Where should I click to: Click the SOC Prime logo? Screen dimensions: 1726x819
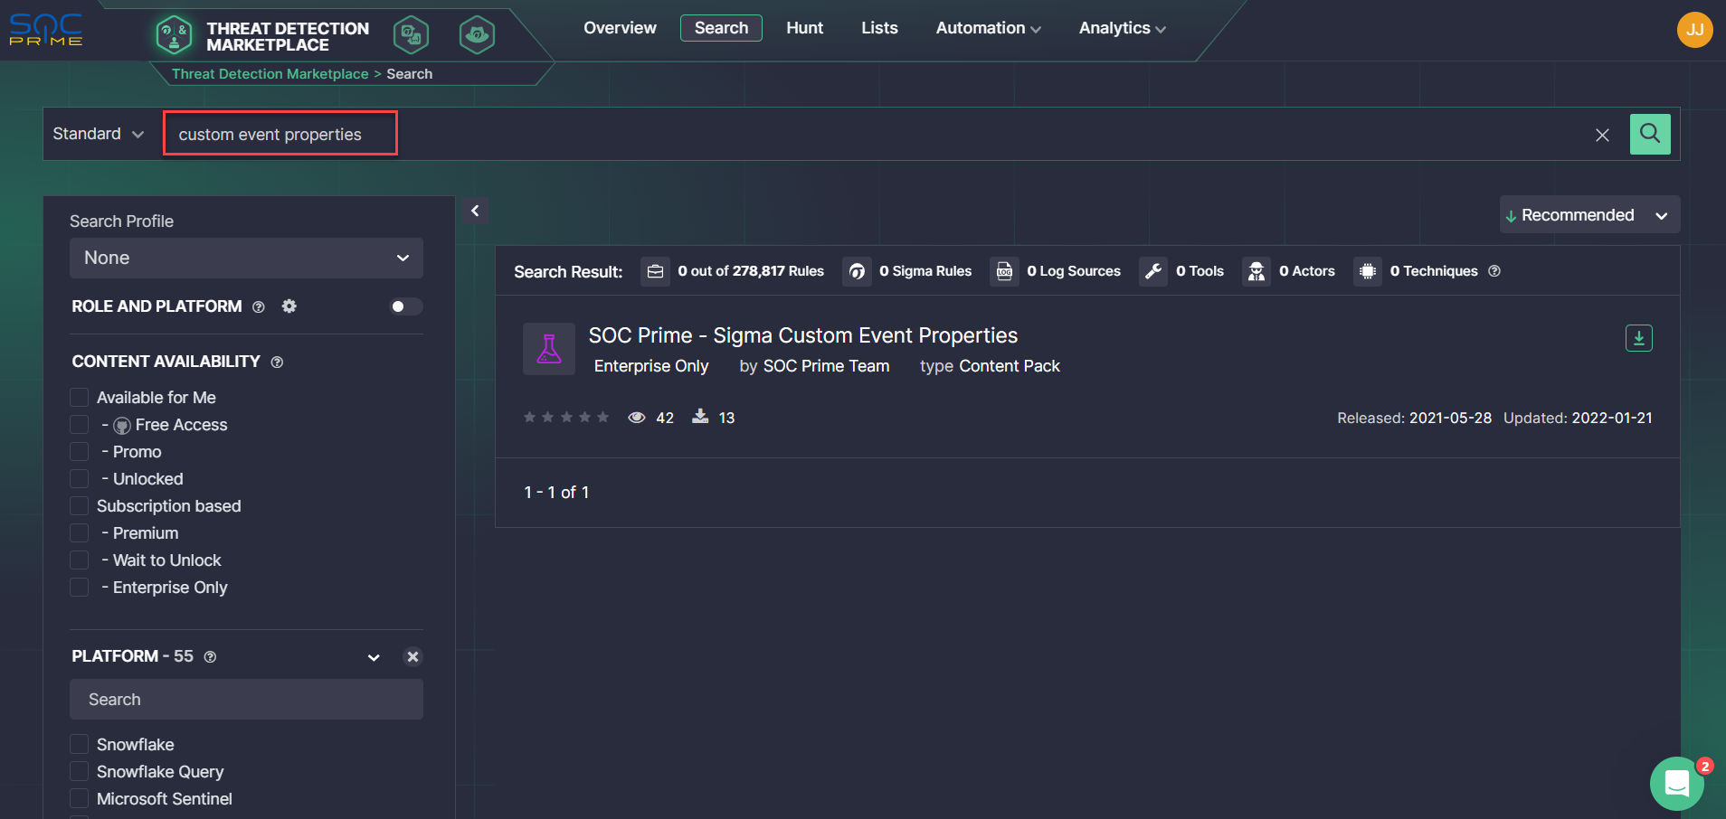pos(45,30)
